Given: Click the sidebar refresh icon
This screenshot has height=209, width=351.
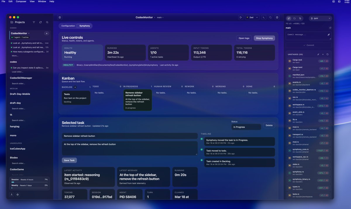Looking at the screenshot, I should coord(40,22).
